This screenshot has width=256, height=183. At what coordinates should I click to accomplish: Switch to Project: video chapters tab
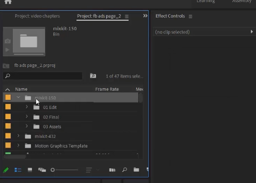pyautogui.click(x=37, y=16)
